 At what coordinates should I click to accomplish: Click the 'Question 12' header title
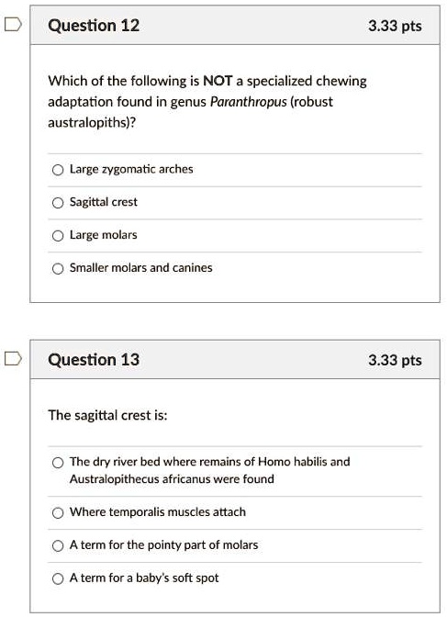(94, 26)
